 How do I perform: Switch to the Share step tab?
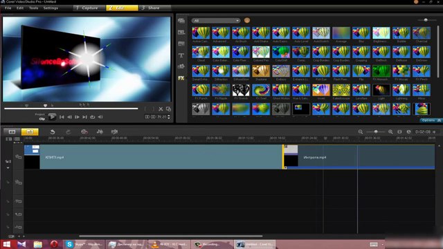[x=155, y=8]
